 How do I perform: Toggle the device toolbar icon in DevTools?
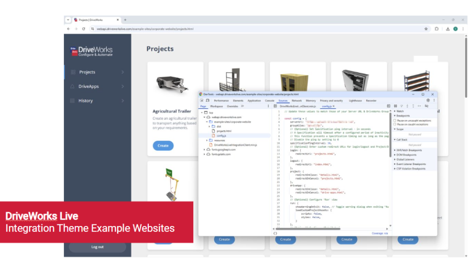click(207, 100)
